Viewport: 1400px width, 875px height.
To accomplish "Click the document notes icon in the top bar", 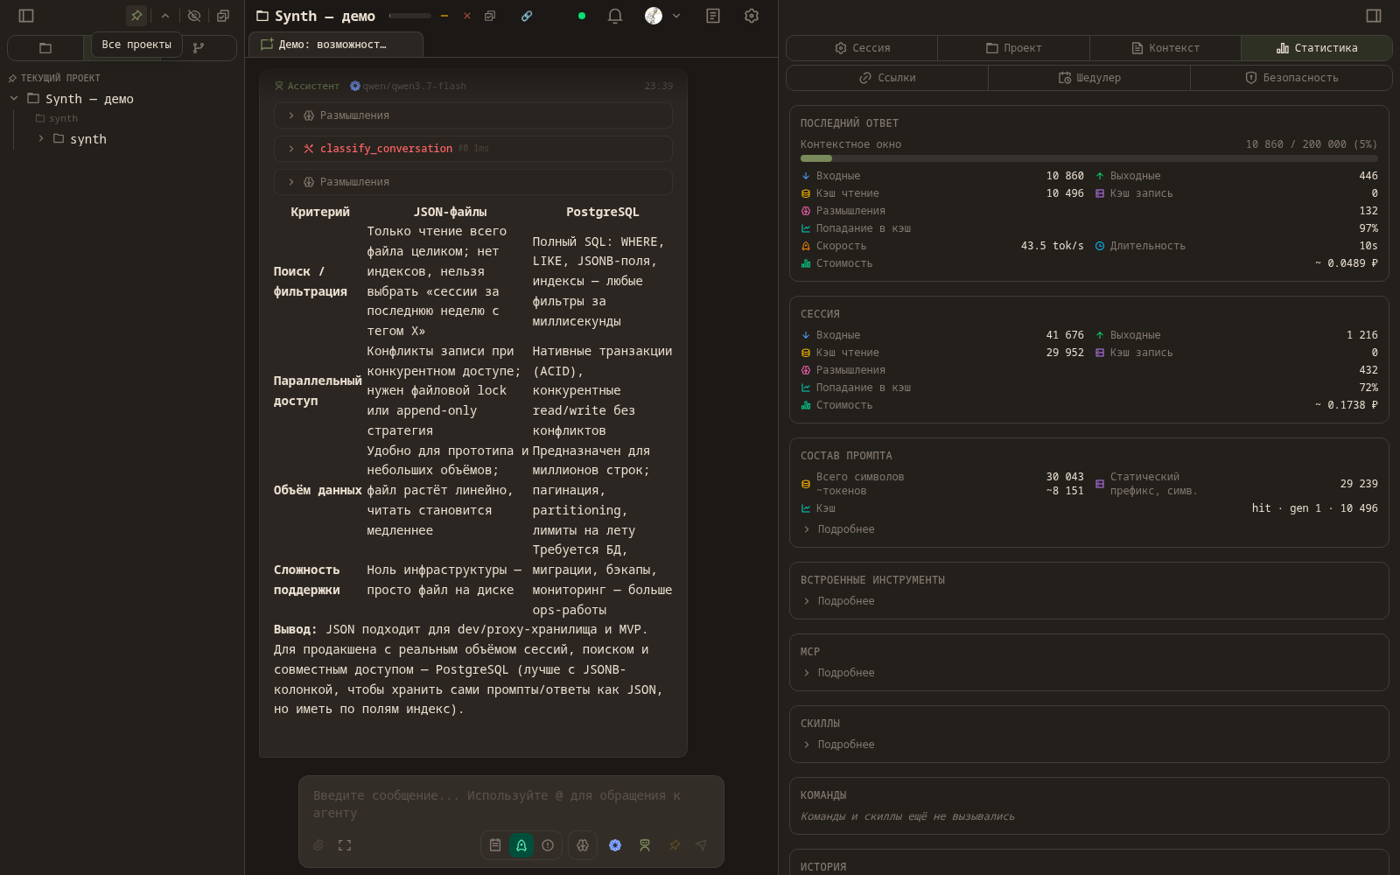I will click(713, 16).
